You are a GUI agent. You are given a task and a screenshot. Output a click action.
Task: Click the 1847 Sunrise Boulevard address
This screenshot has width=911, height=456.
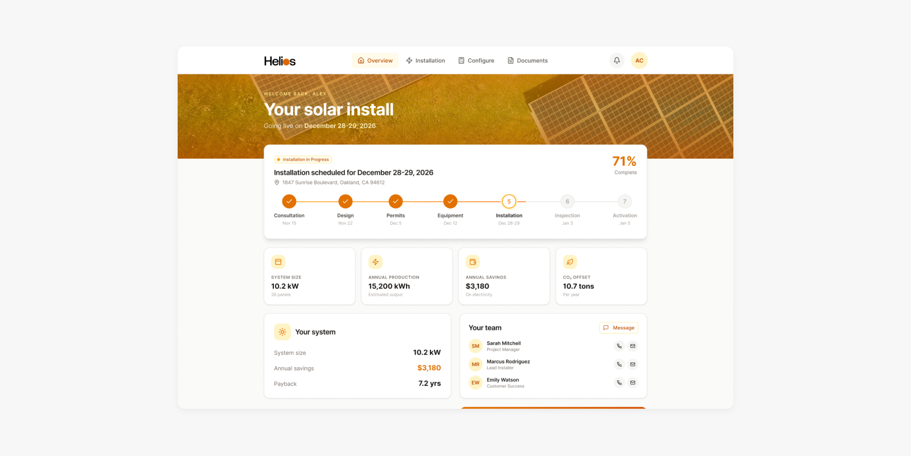(x=334, y=183)
